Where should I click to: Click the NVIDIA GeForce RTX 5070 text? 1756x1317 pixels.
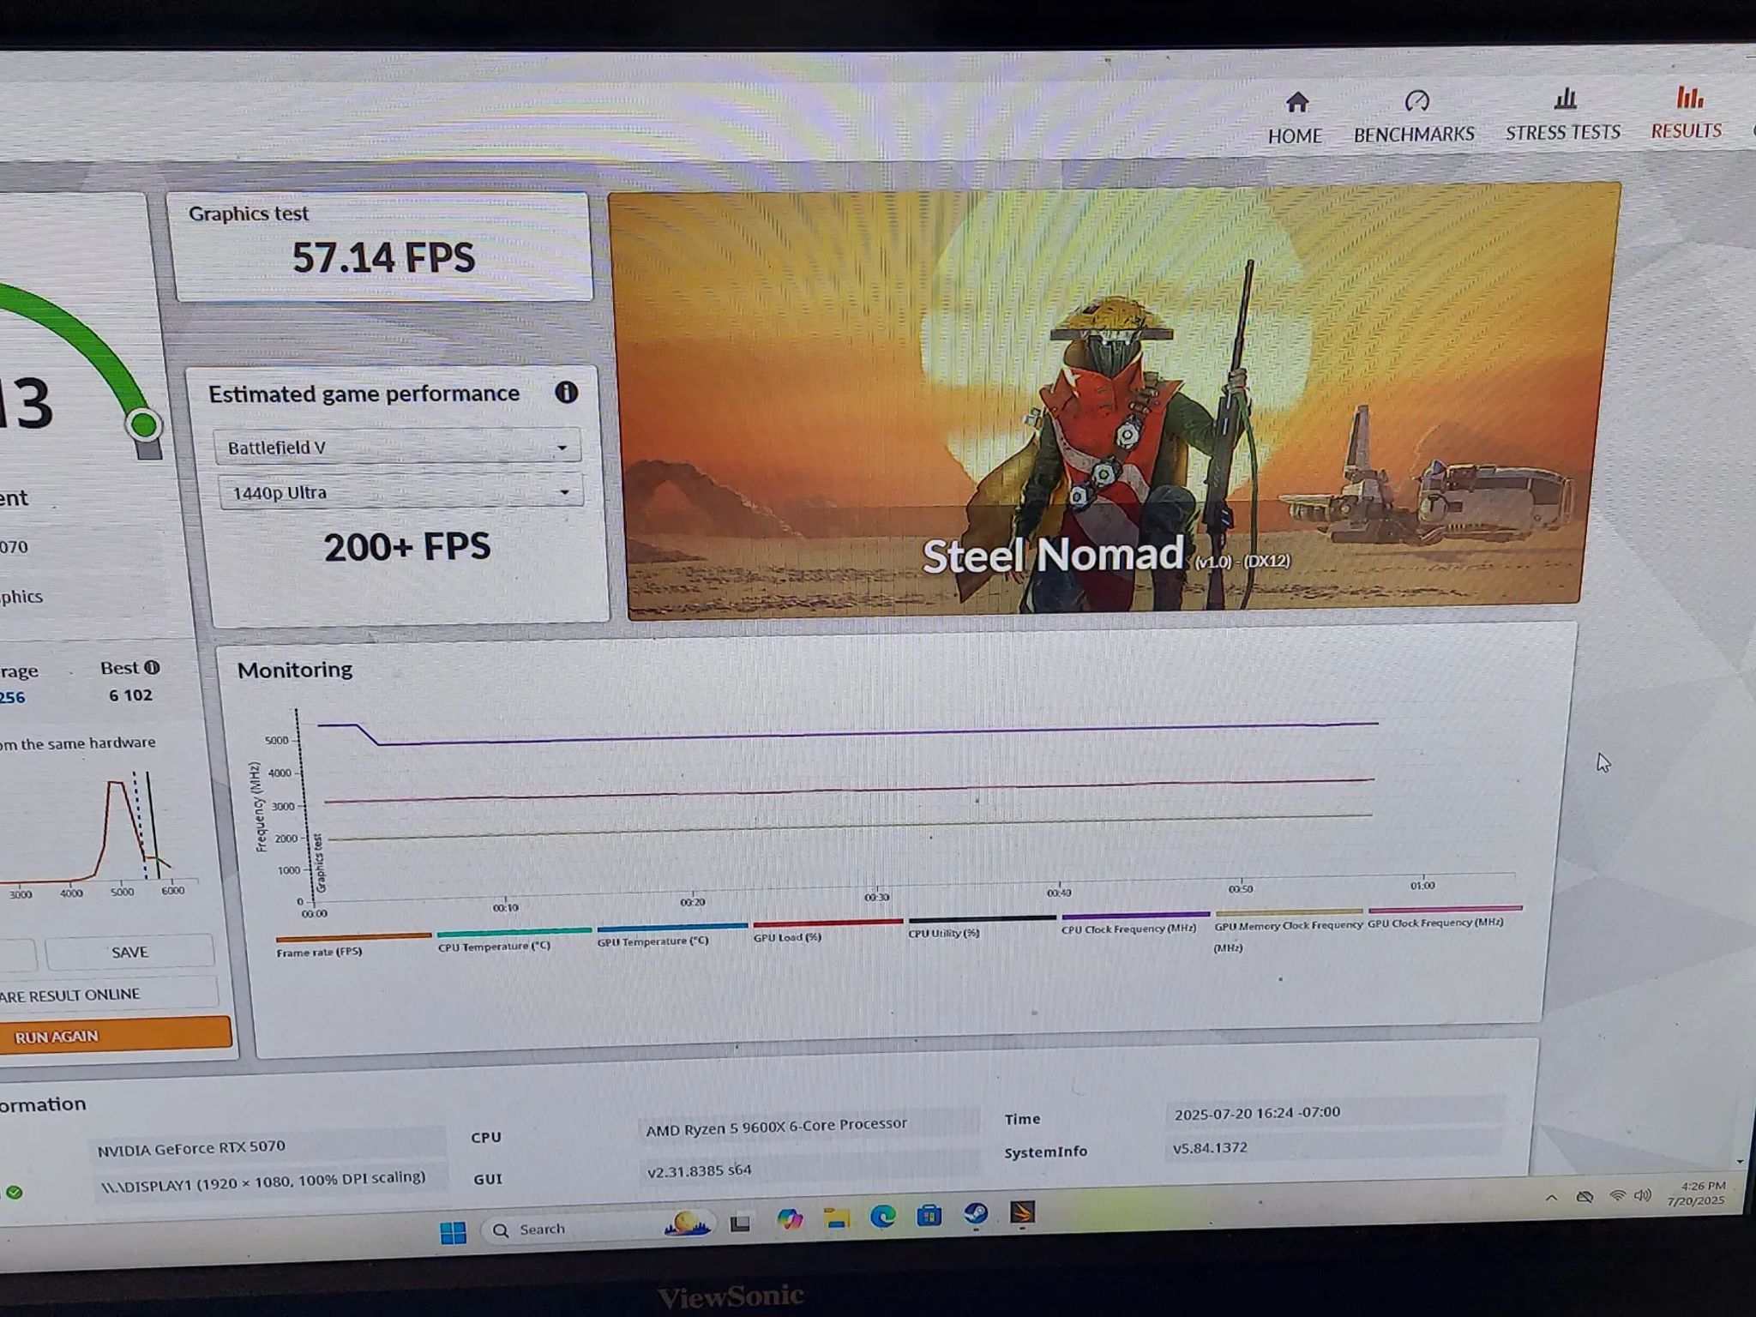pos(191,1148)
